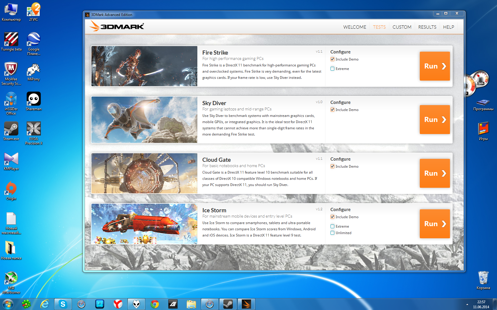
Task: Run the Ice Storm benchmark
Action: point(435,224)
